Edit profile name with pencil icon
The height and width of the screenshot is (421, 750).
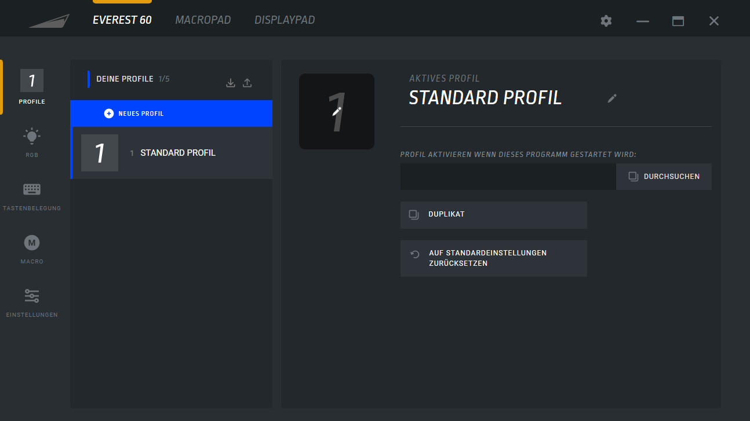612,98
